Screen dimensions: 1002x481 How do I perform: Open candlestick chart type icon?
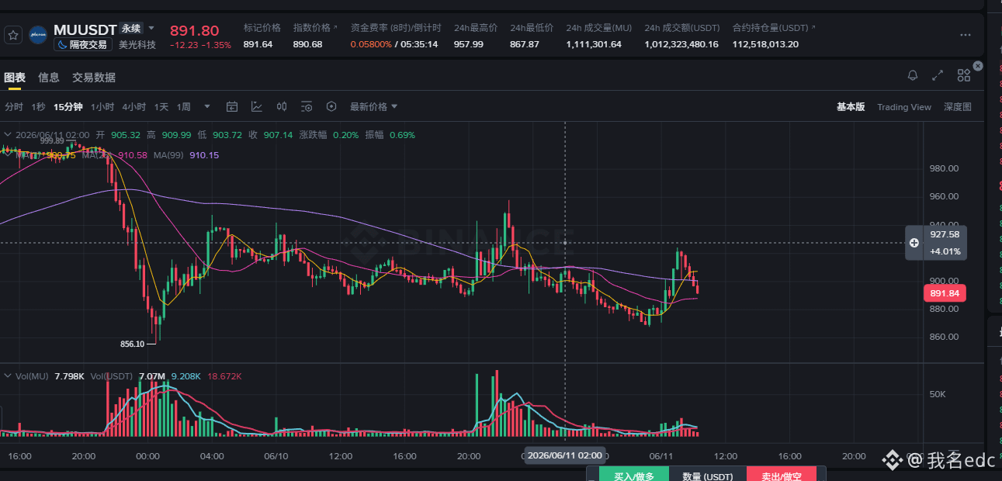pos(282,106)
